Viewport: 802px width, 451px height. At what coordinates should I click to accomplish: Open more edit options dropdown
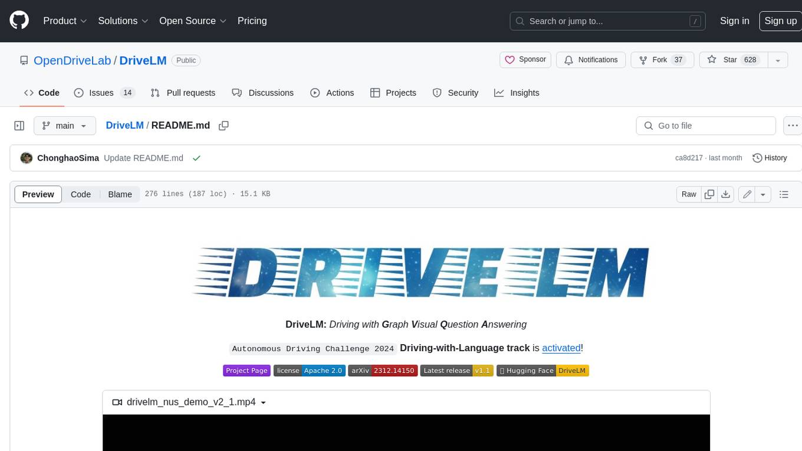(x=763, y=194)
